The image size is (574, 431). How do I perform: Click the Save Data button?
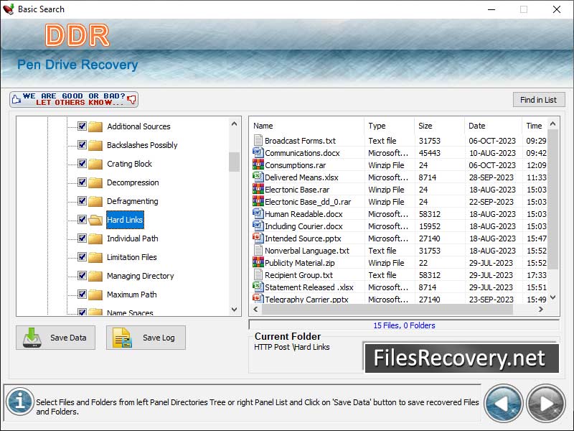(55, 338)
